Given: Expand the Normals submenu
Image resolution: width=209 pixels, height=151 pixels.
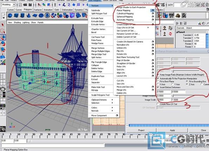Looking at the screenshot, I should click(x=102, y=111).
